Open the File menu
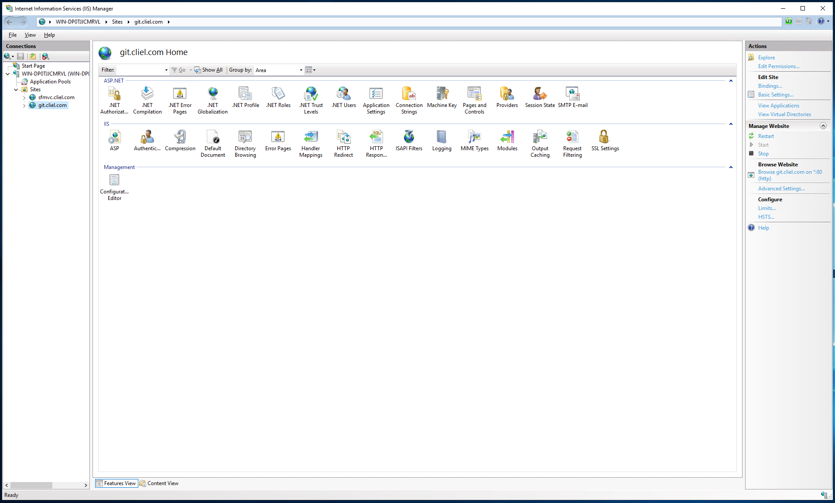The image size is (835, 503). click(x=13, y=35)
